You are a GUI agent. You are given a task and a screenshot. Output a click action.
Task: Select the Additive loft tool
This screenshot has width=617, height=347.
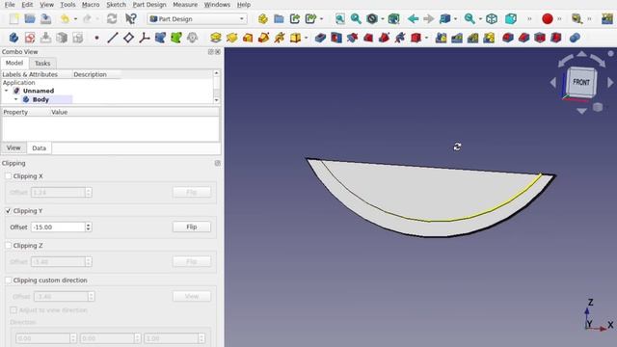pyautogui.click(x=248, y=38)
